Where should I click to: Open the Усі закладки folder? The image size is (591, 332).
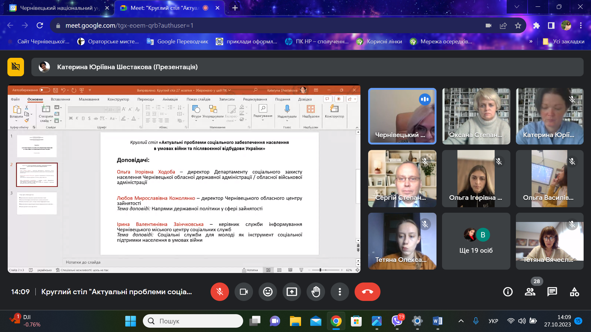pyautogui.click(x=564, y=41)
